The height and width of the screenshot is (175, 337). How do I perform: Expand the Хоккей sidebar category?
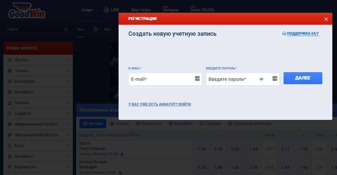(x=68, y=103)
